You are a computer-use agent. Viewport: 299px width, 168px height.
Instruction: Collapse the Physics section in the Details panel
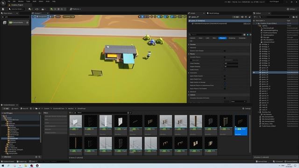click(189, 54)
